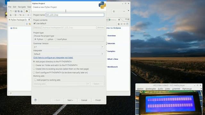The height and width of the screenshot is (115, 205).
Task: Open the Wiedergabe menu in VLC
Action: coord(151,89)
